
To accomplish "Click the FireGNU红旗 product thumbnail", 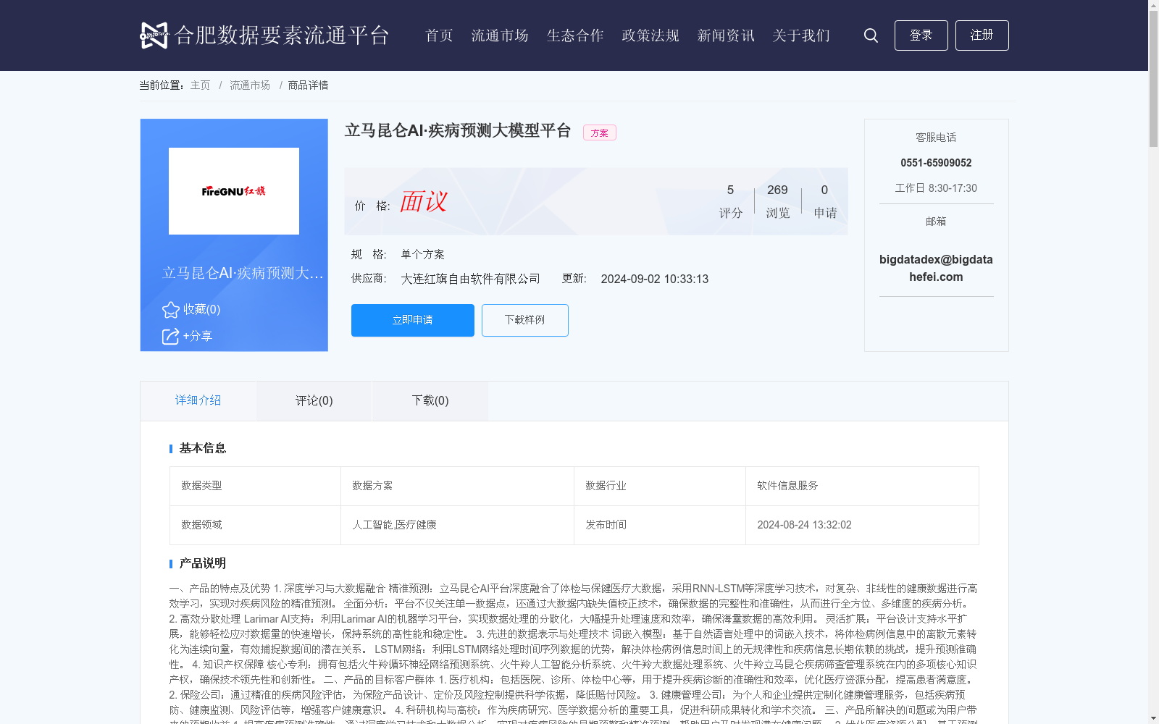I will (x=234, y=191).
